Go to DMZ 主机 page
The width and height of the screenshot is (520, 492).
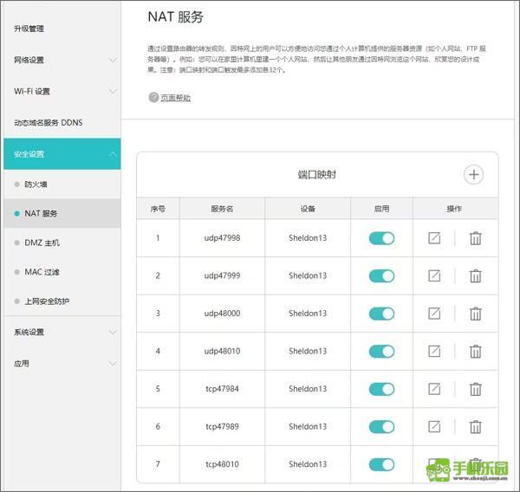coord(42,243)
